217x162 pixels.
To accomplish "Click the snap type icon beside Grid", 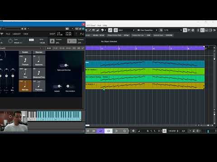I will point(116,30).
